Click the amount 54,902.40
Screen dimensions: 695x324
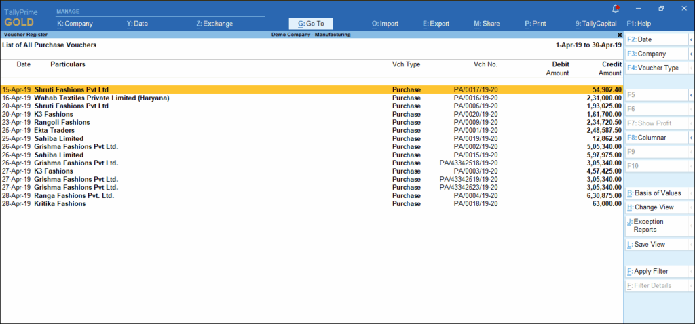(607, 89)
